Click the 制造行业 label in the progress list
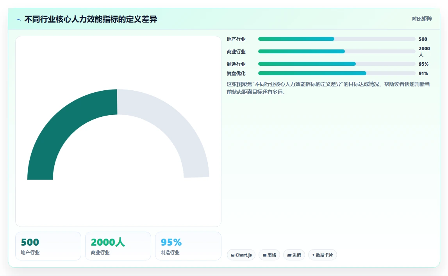448x276 pixels. [x=236, y=64]
